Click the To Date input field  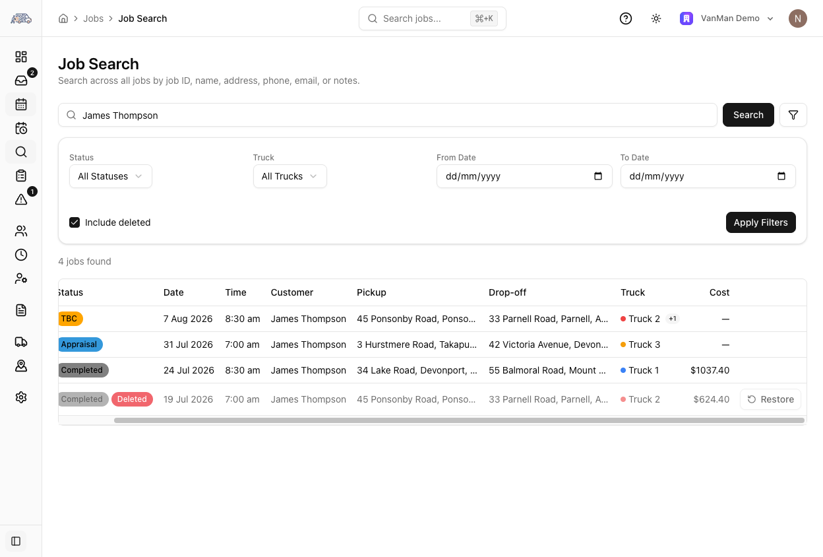[708, 176]
